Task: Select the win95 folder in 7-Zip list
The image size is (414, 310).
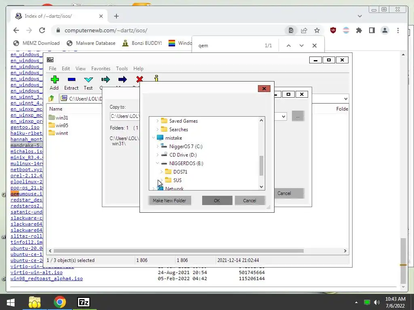Action: tap(62, 126)
